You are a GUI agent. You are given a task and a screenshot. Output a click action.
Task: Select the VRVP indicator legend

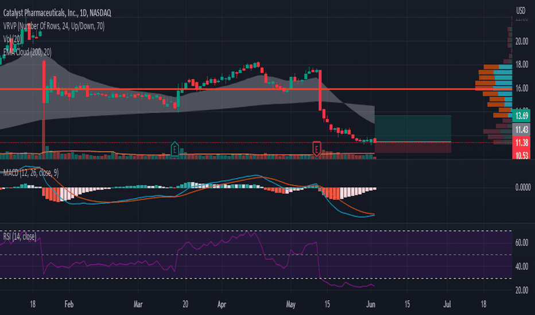pyautogui.click(x=54, y=26)
